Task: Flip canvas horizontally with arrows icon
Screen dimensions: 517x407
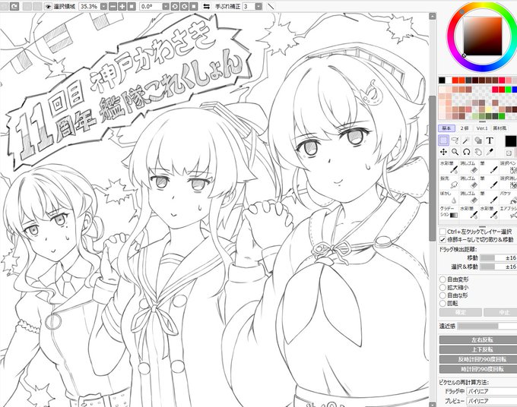Action: pos(206,6)
